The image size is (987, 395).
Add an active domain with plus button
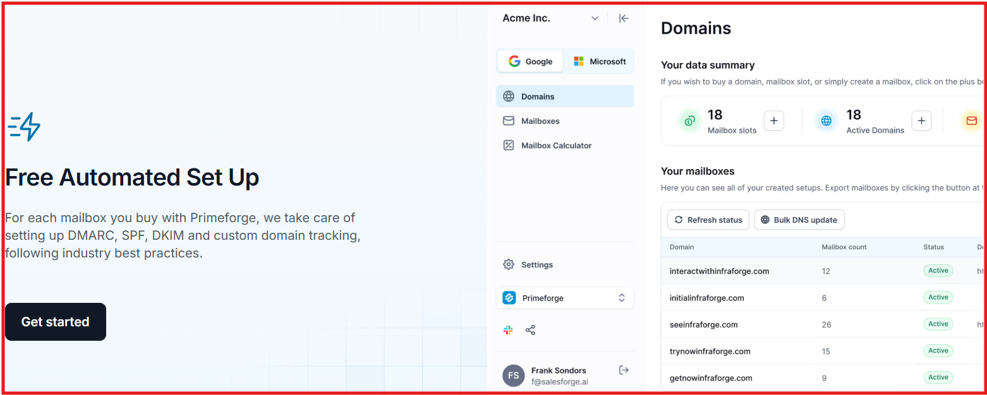pyautogui.click(x=921, y=121)
